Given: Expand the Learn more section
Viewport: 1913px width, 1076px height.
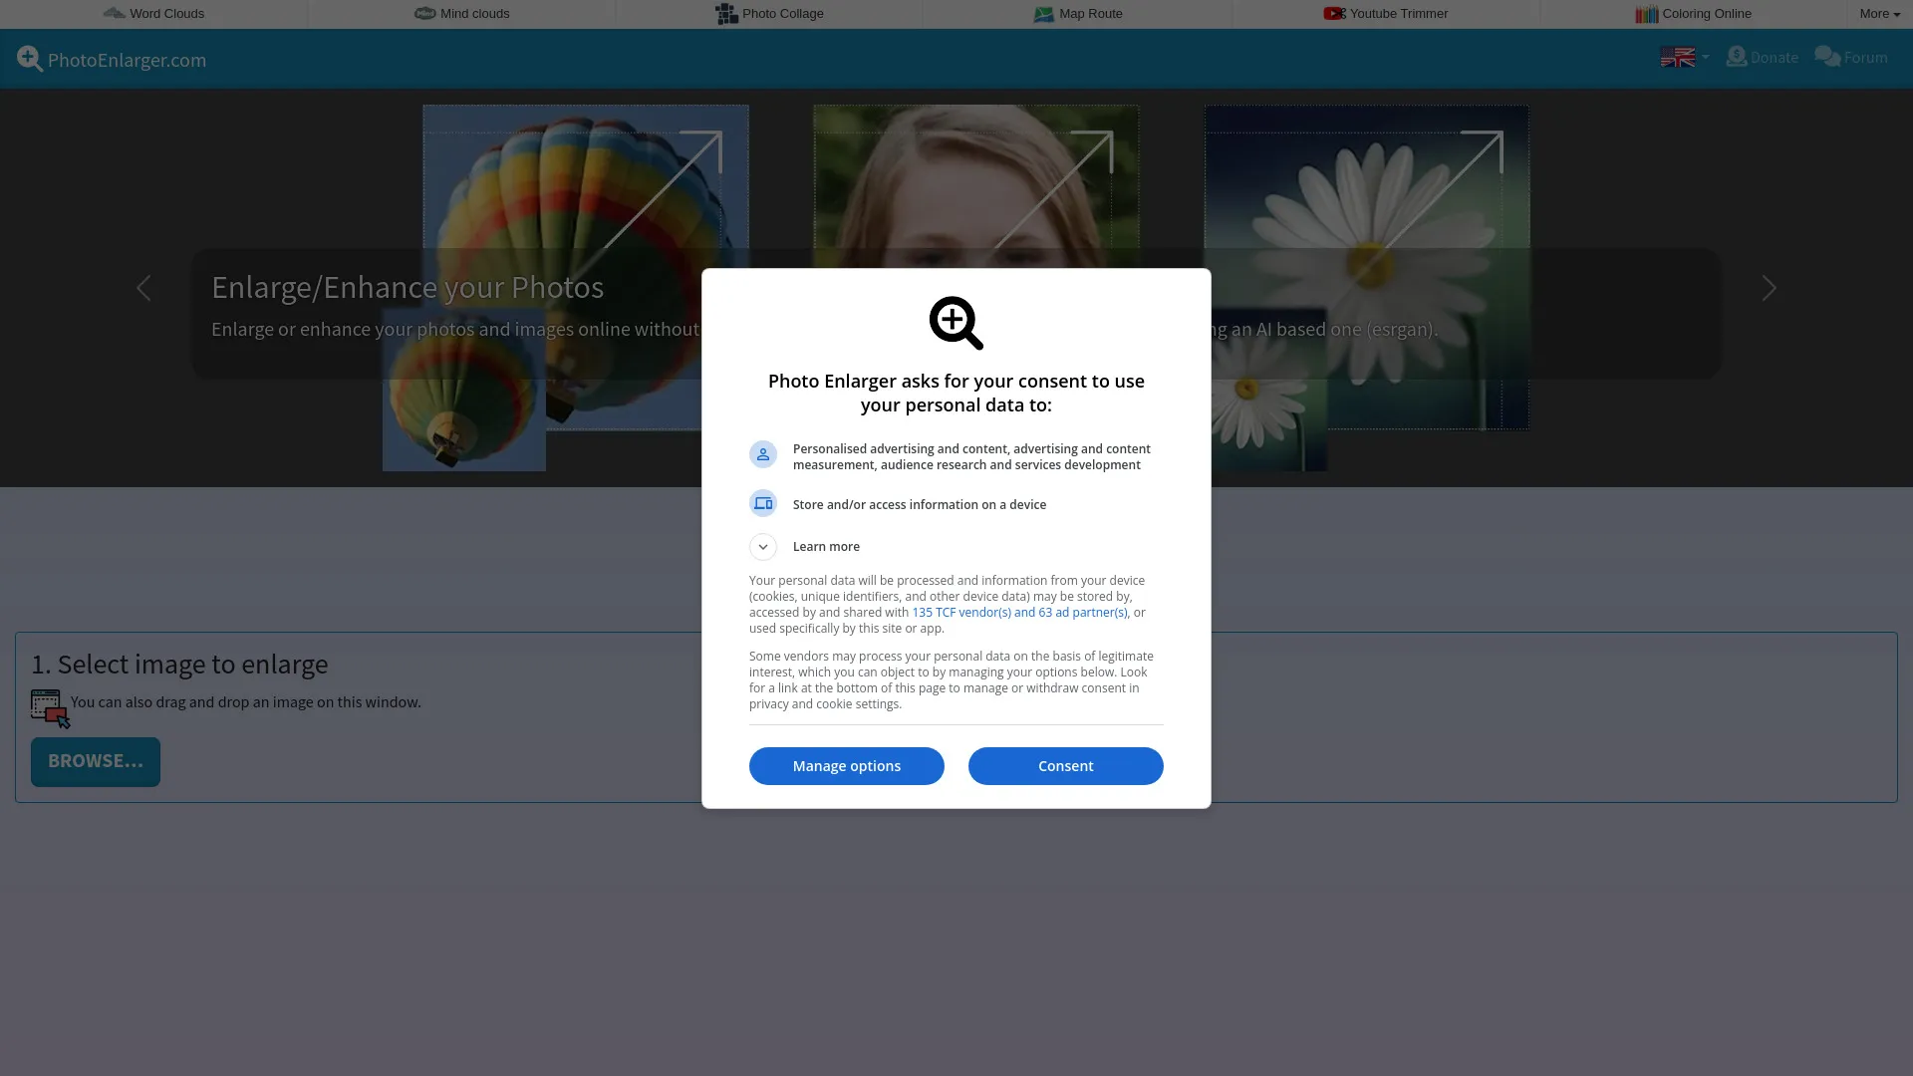Looking at the screenshot, I should coord(763,546).
